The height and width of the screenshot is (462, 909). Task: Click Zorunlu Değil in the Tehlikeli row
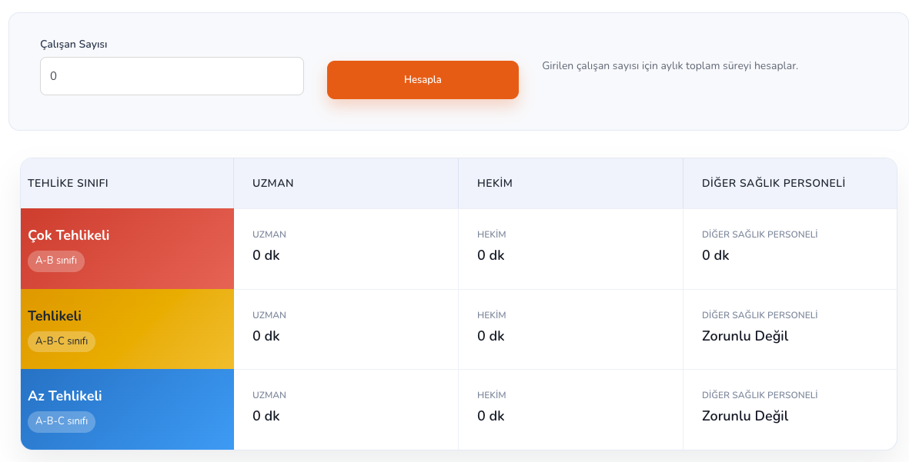tap(745, 336)
